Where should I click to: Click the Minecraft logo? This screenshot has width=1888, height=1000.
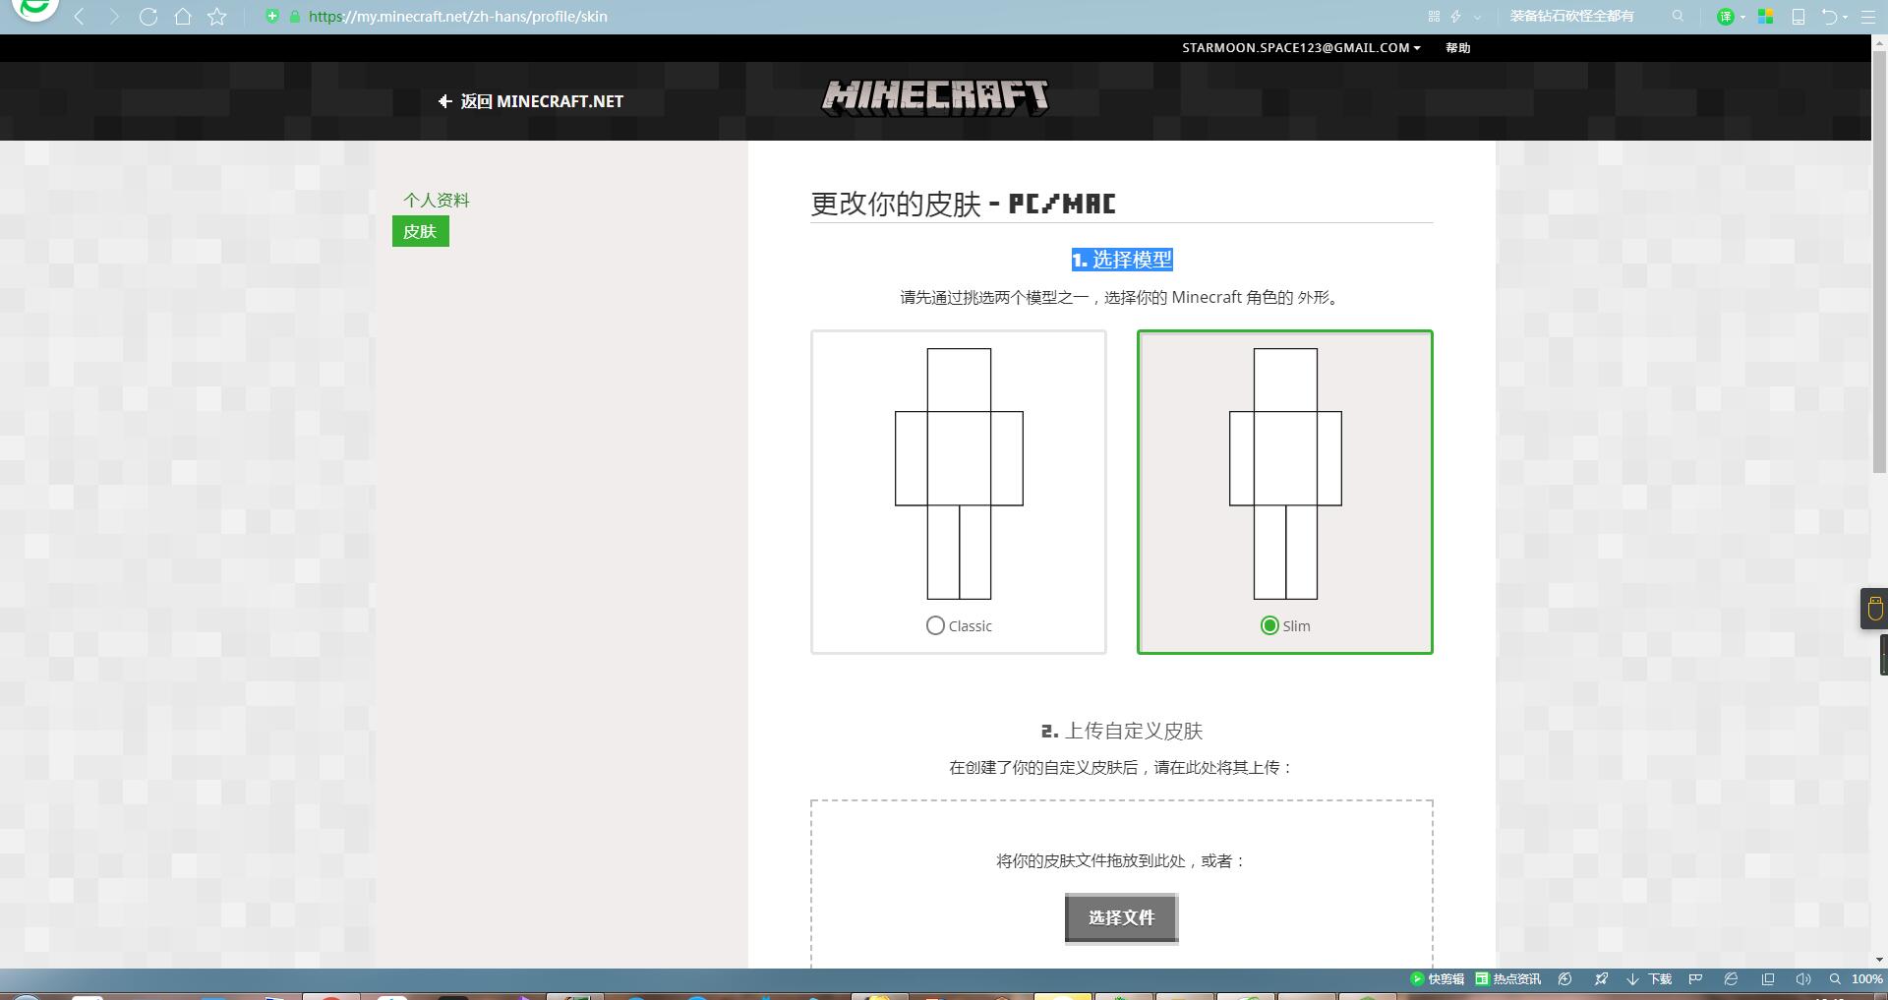tap(935, 98)
